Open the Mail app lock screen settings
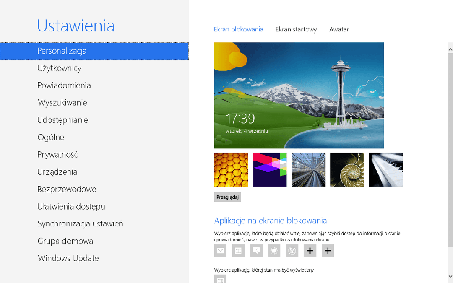 (x=220, y=251)
